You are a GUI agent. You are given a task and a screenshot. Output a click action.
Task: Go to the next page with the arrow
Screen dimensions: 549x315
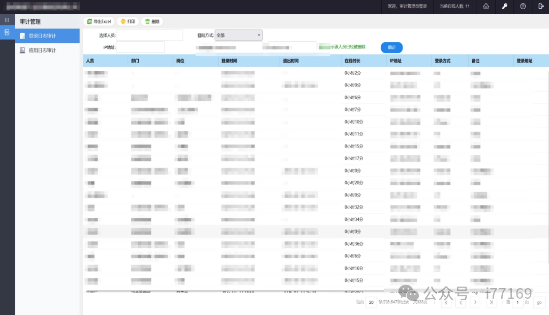click(x=475, y=302)
